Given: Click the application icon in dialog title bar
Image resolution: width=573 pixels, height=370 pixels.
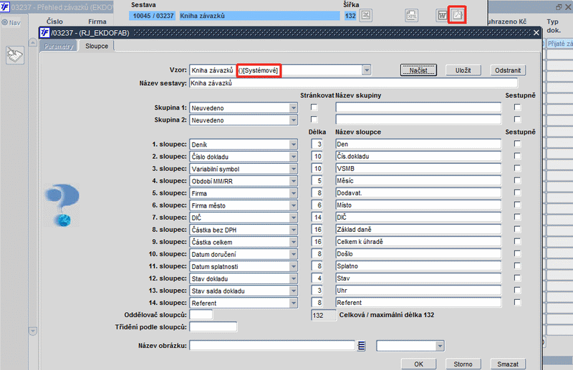Looking at the screenshot, I should (x=44, y=32).
